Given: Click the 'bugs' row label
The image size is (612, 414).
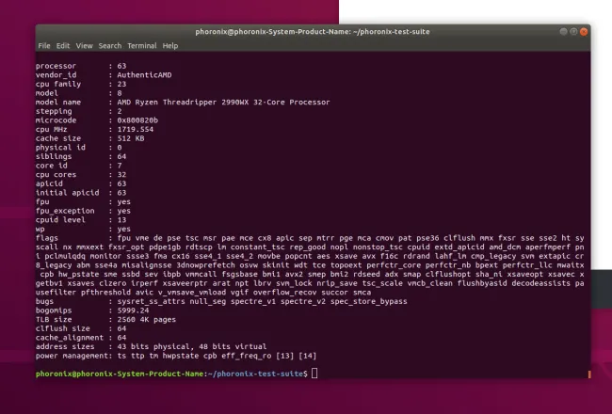Looking at the screenshot, I should (x=44, y=301).
